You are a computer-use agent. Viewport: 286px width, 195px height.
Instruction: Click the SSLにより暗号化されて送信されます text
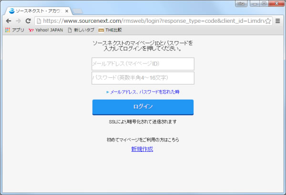click(143, 121)
